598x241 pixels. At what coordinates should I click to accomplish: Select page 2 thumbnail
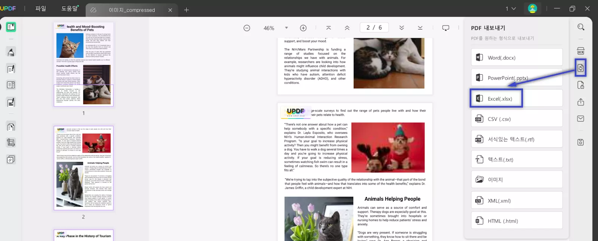point(83,168)
